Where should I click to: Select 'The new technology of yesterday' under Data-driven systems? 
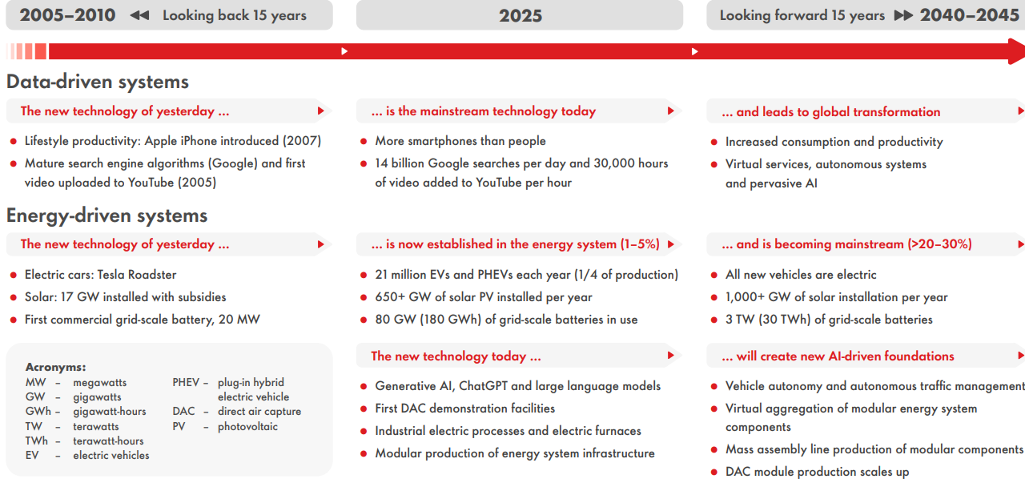pyautogui.click(x=125, y=111)
